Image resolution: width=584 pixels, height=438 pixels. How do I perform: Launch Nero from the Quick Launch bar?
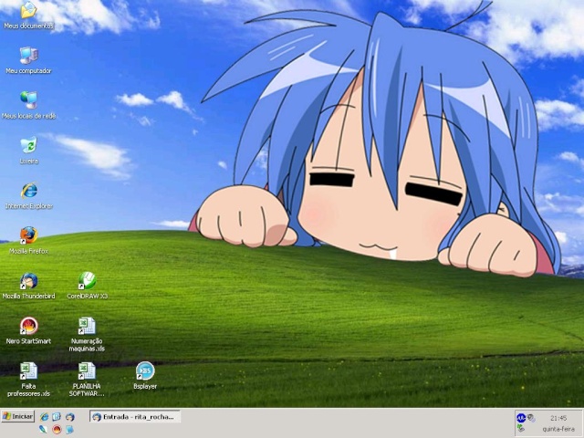(x=57, y=430)
